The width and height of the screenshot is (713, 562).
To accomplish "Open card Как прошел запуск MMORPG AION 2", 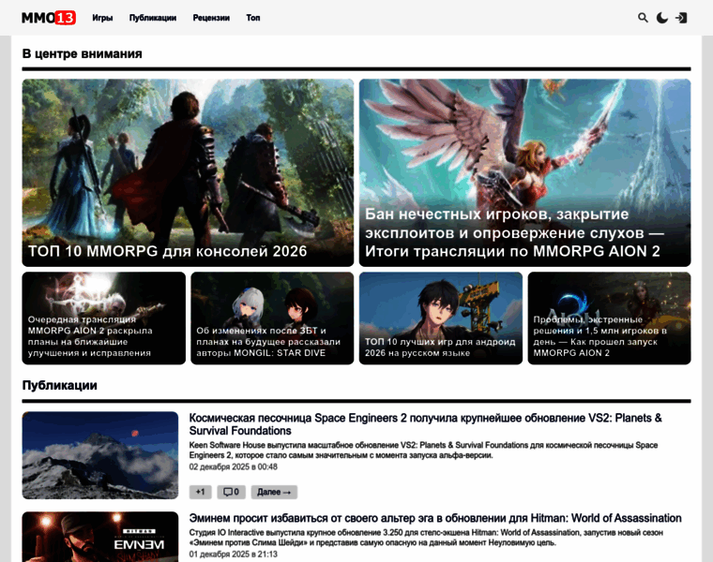I will [609, 318].
